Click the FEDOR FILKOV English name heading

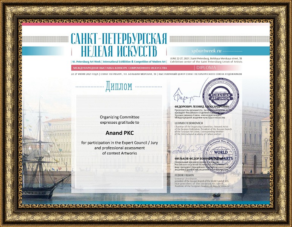click(x=185, y=176)
